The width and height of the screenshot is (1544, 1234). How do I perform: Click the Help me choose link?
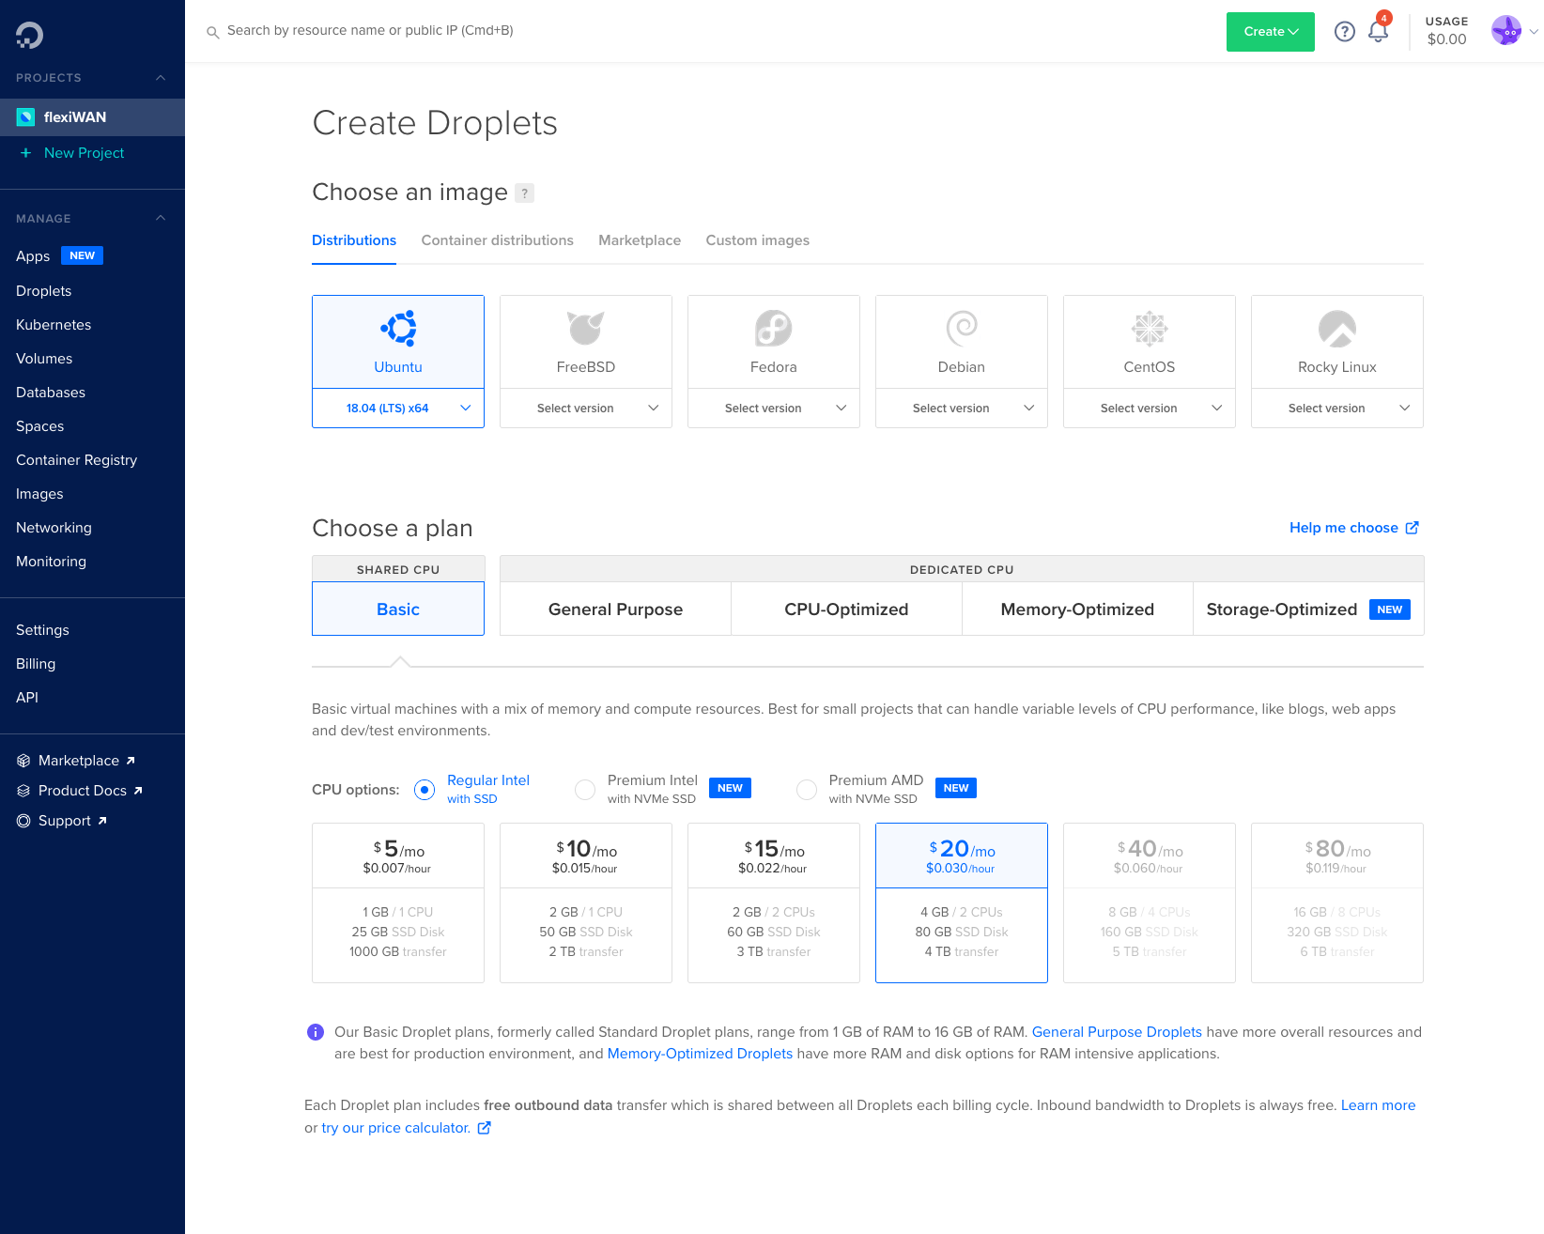pyautogui.click(x=1345, y=528)
